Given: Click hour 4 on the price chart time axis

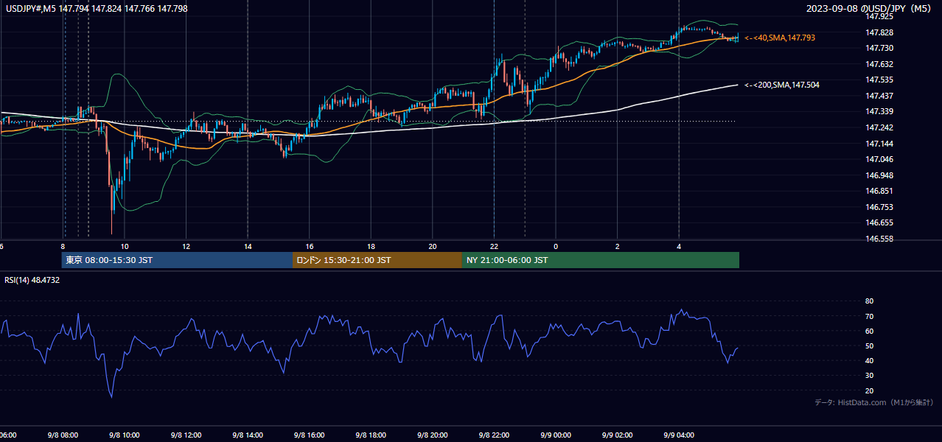Looking at the screenshot, I should pyautogui.click(x=679, y=246).
